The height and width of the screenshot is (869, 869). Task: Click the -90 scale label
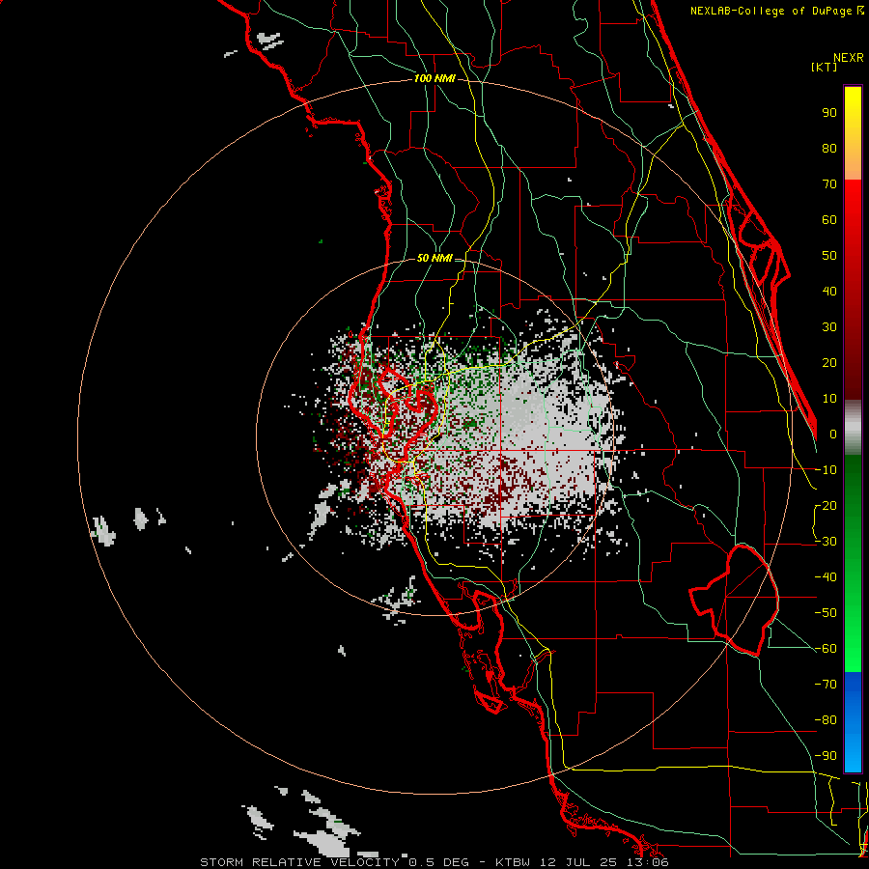click(x=826, y=755)
